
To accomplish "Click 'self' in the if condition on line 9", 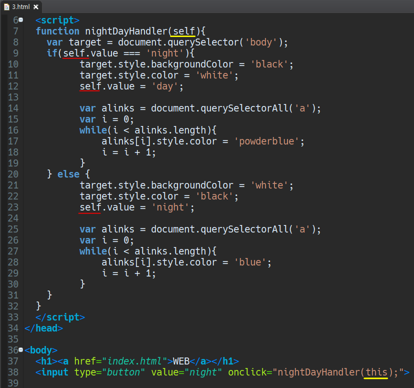I will pos(74,53).
